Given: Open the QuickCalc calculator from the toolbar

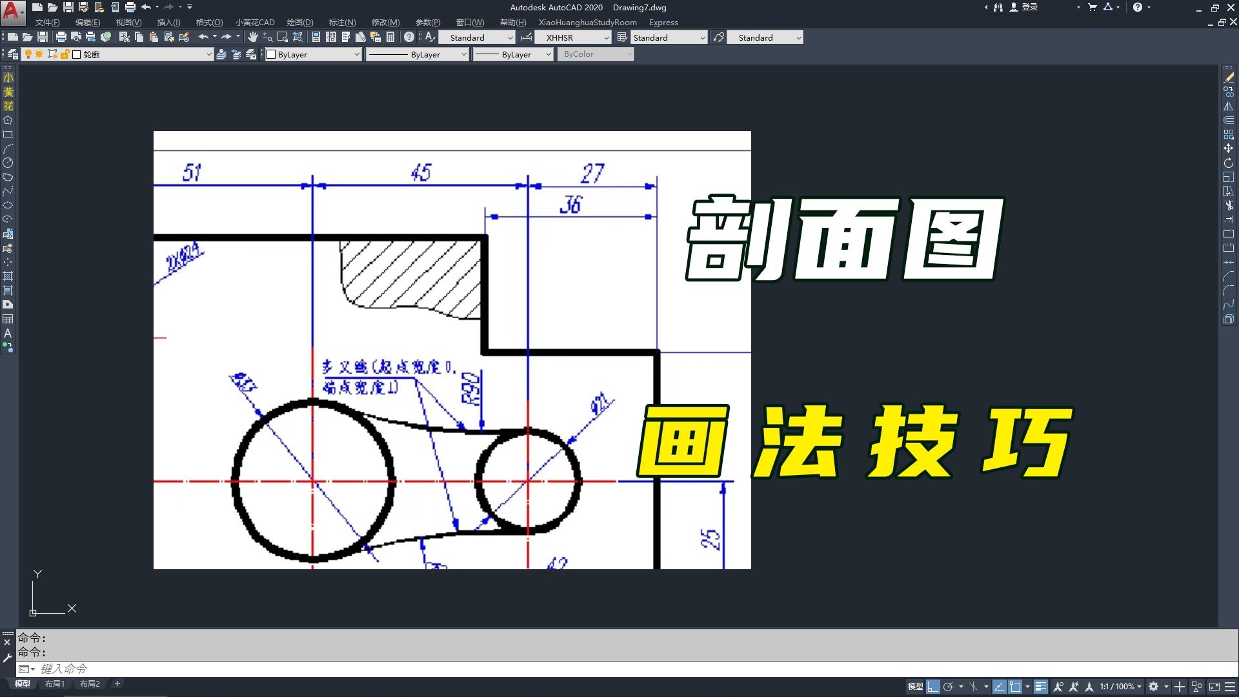Looking at the screenshot, I should point(390,37).
